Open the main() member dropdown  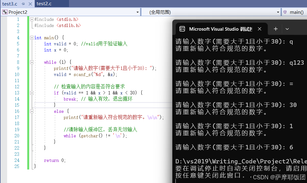click(x=294, y=12)
